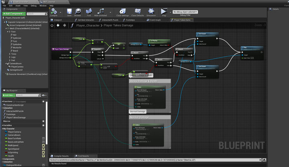Open the PlayerTakesDamage function in list
This screenshot has height=167, width=289.
(x=16, y=117)
